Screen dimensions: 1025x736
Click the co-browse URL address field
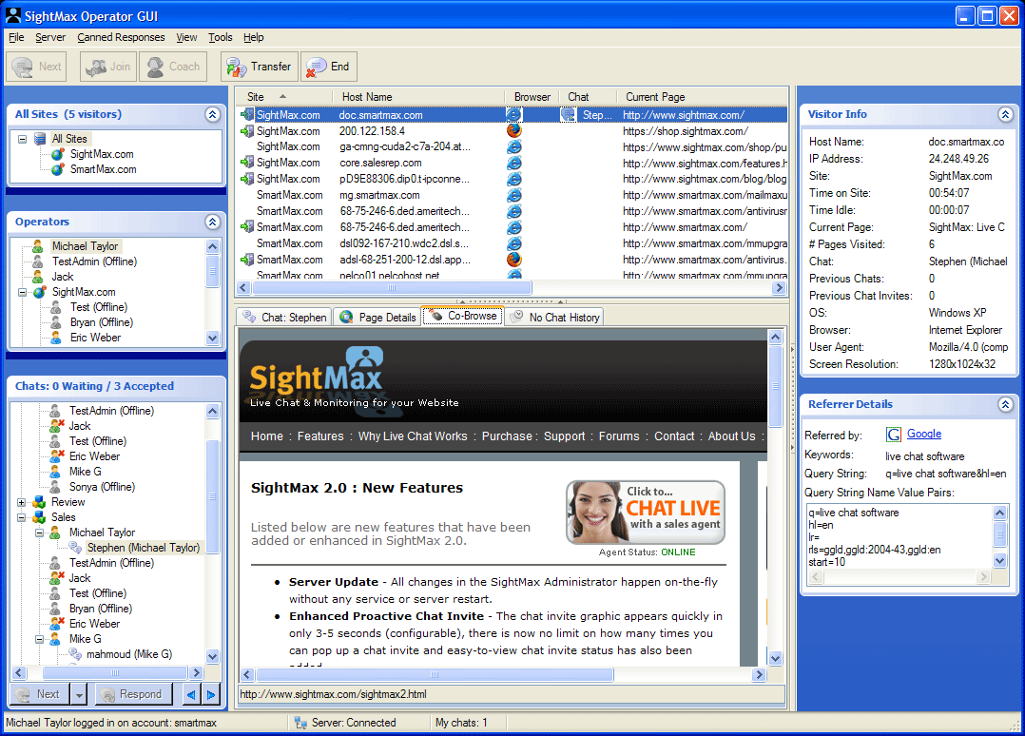[x=512, y=694]
